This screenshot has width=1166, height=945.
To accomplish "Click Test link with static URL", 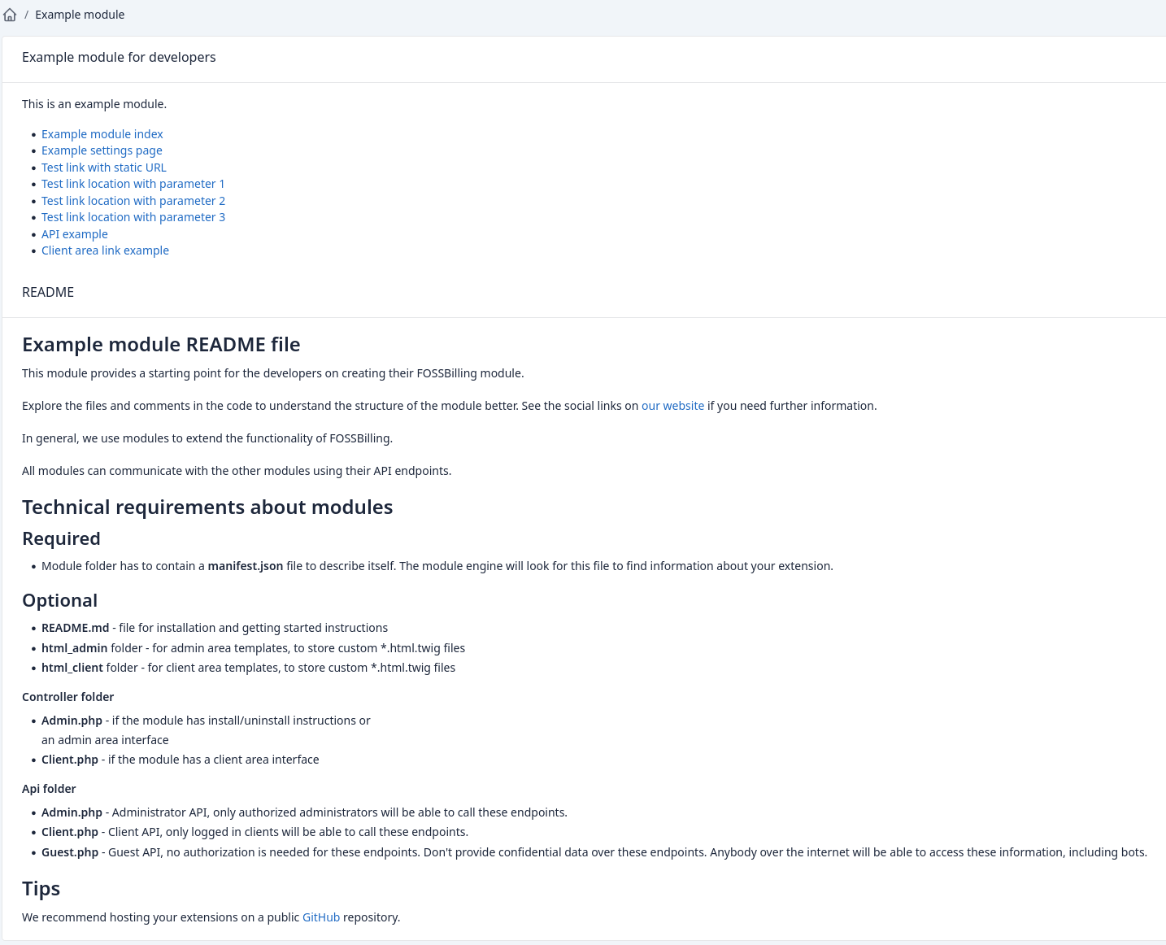I will click(x=103, y=167).
